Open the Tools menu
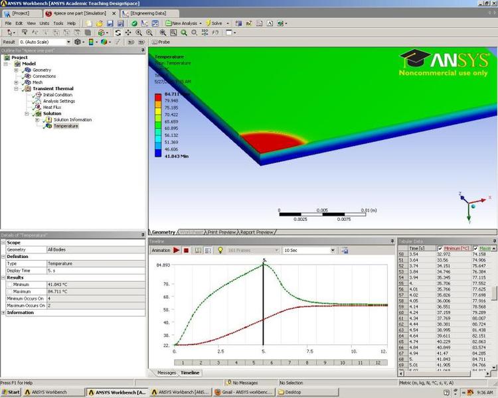Viewport: 498px width, 398px height. (x=58, y=23)
